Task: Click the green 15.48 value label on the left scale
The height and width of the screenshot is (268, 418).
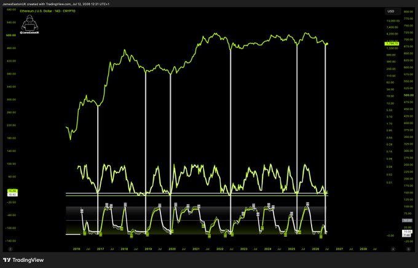Action: click(12, 191)
